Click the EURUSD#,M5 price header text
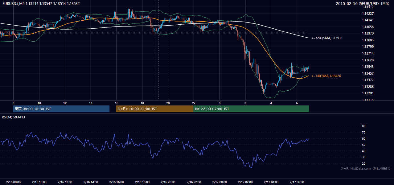This screenshot has height=185, width=394. [x=41, y=4]
